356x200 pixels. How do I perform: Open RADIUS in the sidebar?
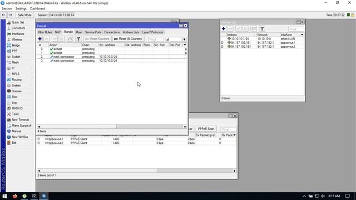coord(17,108)
